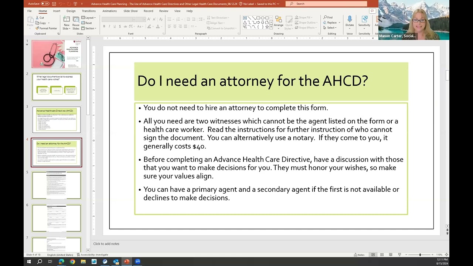This screenshot has height=266, width=473.
Task: Click the zoom slider handle
Action: pos(420,255)
